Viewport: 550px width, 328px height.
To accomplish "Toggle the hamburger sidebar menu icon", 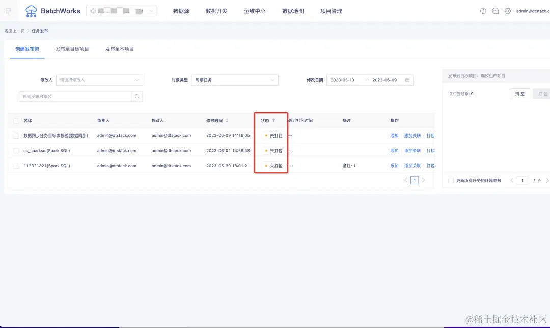I will point(9,11).
